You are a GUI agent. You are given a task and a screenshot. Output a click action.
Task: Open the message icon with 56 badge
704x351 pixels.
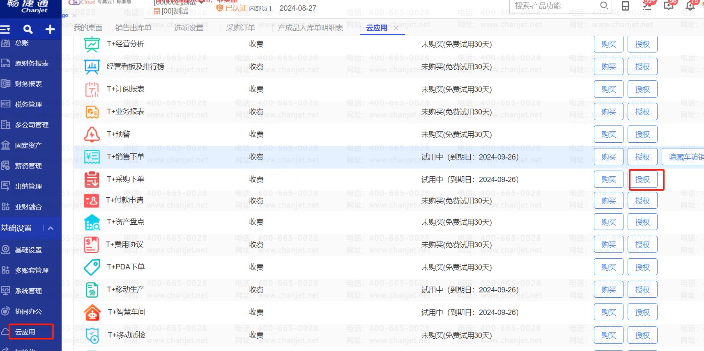pos(669,5)
